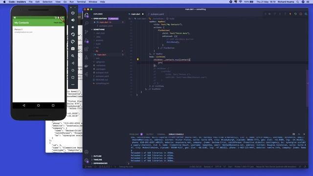Open Dart DevTools icon in the debug toolbar
The image size is (313, 176).
tap(306, 14)
